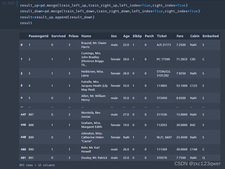The width and height of the screenshot is (225, 169).
Task: Click age value '27.0'
Action: tap(126, 115)
